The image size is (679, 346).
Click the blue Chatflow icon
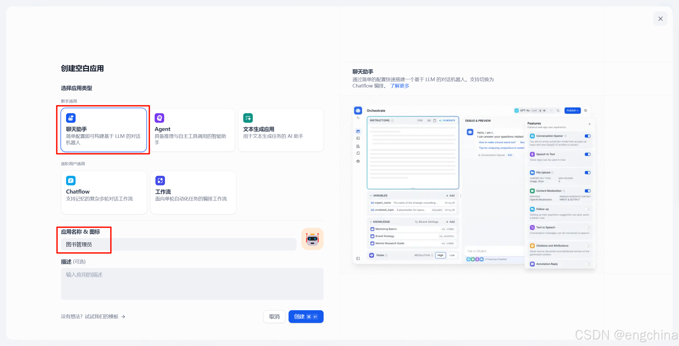point(71,181)
